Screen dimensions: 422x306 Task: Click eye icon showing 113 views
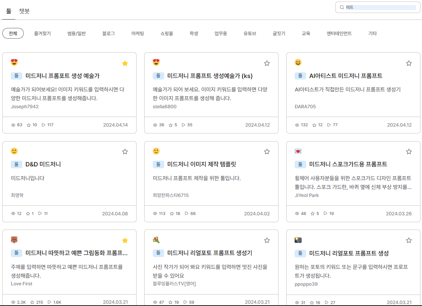tap(155, 214)
